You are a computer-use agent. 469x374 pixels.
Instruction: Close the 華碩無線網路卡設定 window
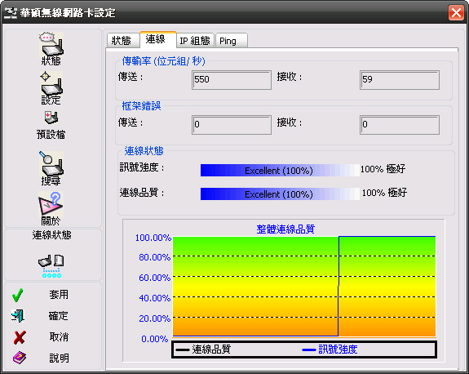coord(456,13)
